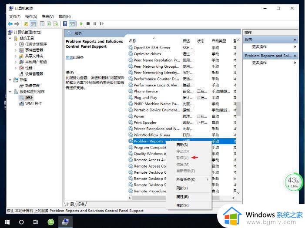Sort by the 启动类型 column header
Viewport: 305px width, 228px height.
coord(219,41)
